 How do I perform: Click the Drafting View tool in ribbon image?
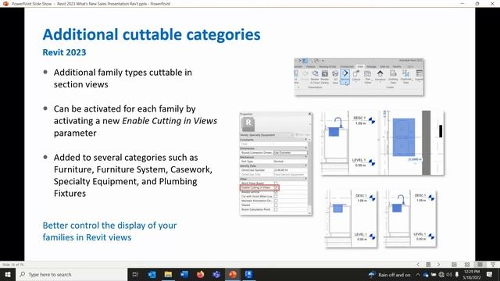pyautogui.click(x=393, y=76)
